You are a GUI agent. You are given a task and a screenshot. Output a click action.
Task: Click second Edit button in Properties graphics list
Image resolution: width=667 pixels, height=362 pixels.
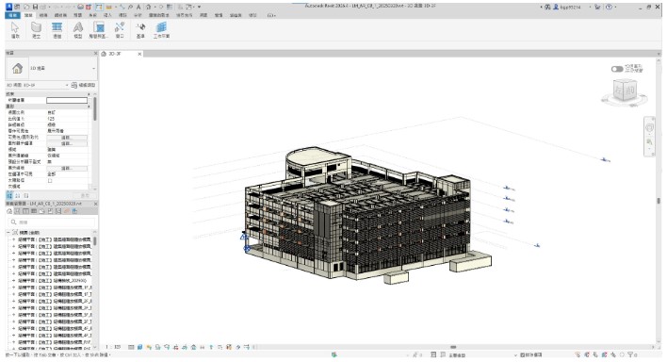click(67, 143)
